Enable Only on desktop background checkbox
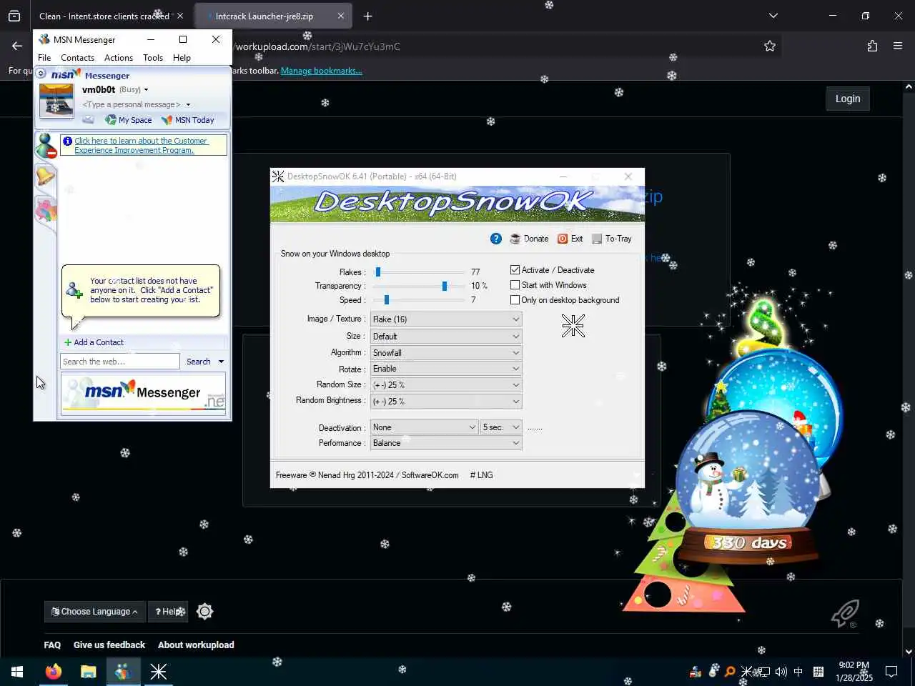Screen dimensions: 915x686 point(515,299)
